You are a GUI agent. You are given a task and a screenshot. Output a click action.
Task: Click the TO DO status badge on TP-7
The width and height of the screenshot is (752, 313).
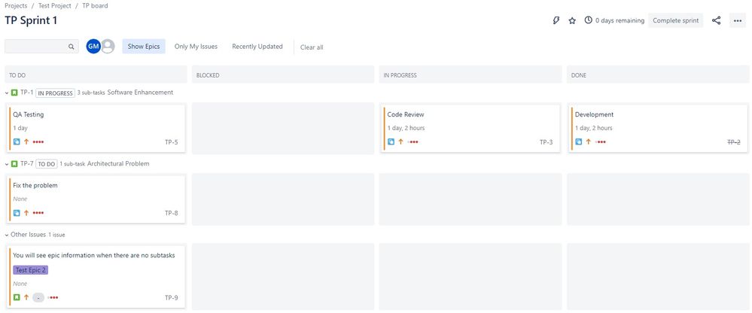pos(47,164)
